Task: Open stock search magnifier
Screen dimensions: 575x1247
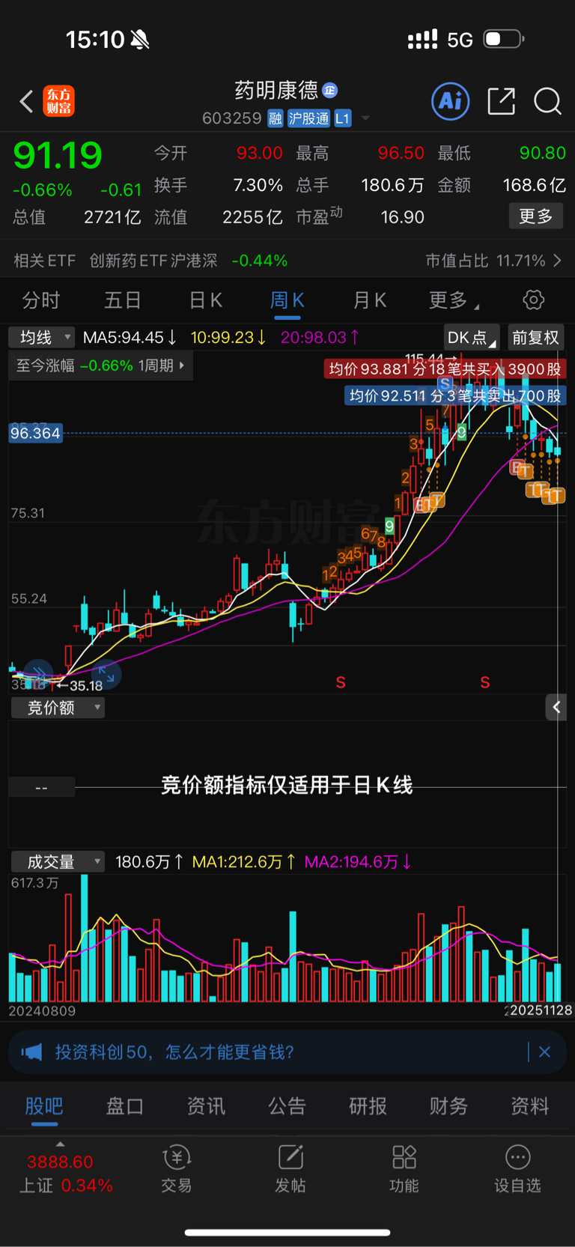Action: (x=547, y=101)
